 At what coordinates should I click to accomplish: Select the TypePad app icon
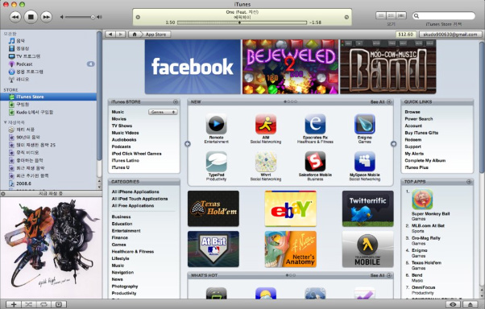coord(216,161)
